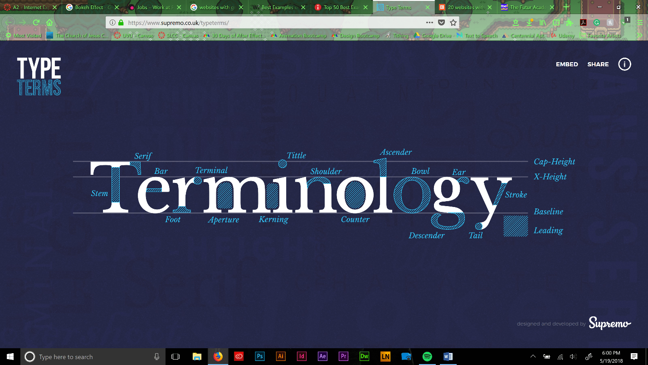Click the info circle on Type Terms page
Screen dimensions: 648x365
[x=624, y=64]
